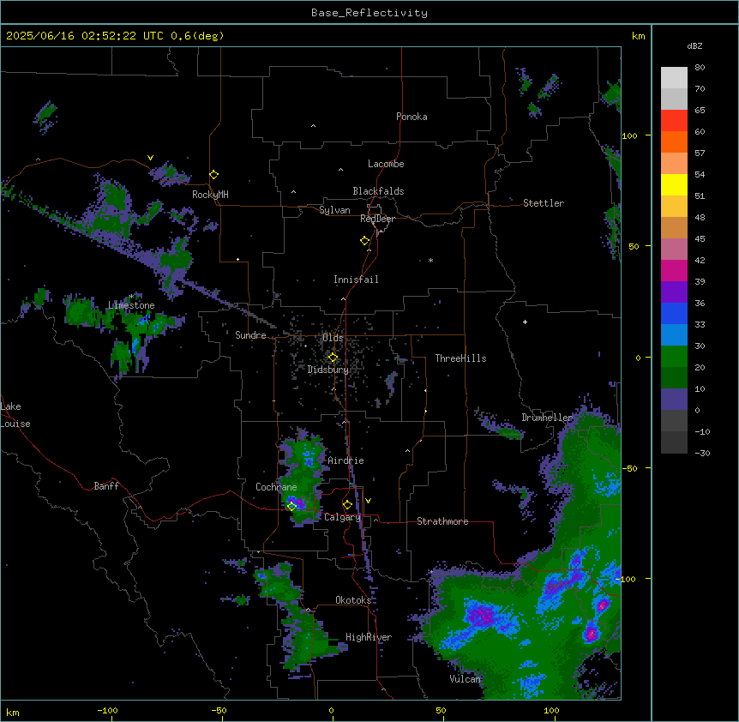Click the 2025/06/16 02:52:22 UTC timestamp
The image size is (739, 722).
click(115, 36)
